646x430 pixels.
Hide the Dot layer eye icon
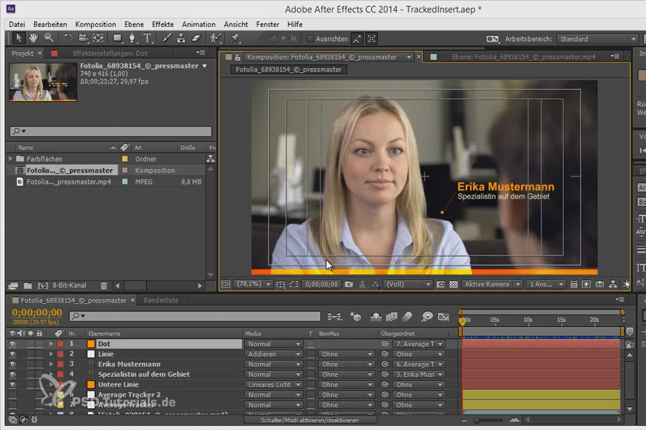click(x=13, y=344)
